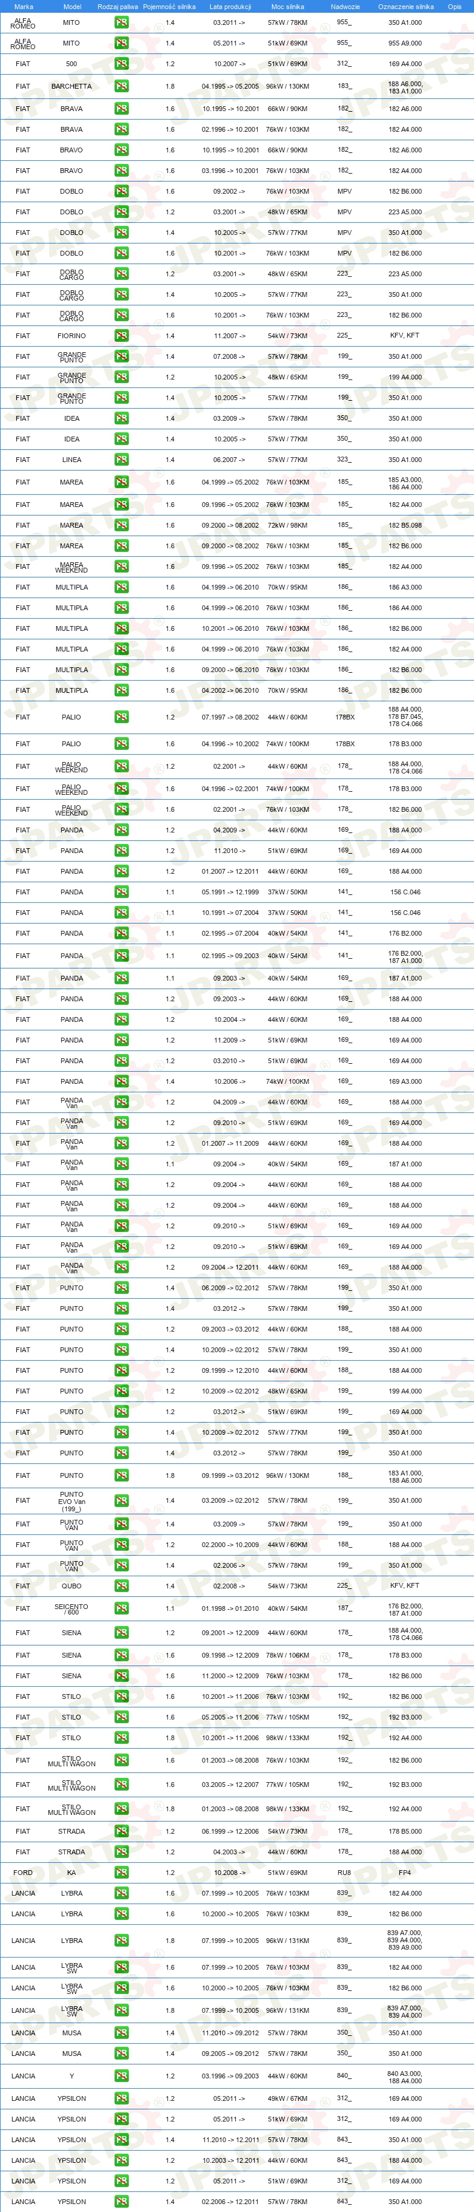Viewport: 474px width, 2212px height.
Task: Click the Rodzaj paliwa column header
Action: (x=118, y=6)
